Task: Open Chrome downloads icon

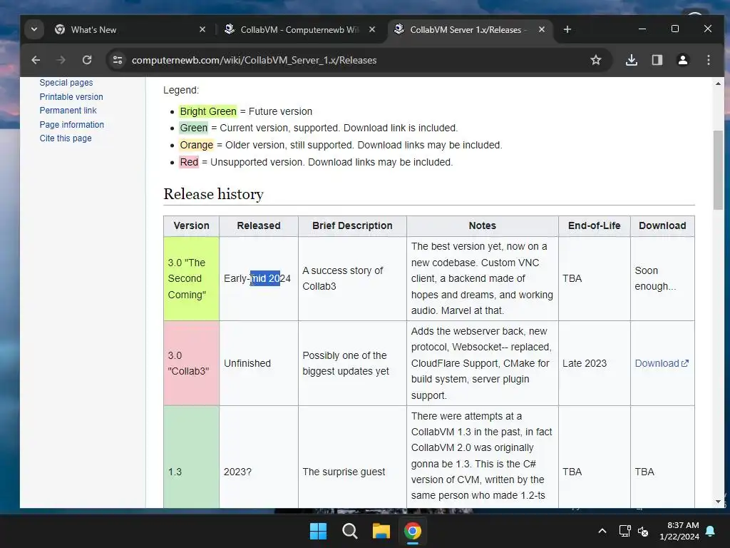Action: (x=632, y=60)
